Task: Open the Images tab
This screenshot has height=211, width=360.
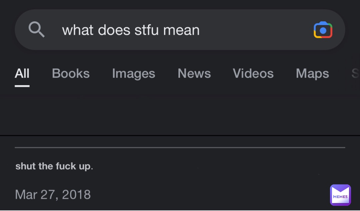Action: click(x=134, y=74)
